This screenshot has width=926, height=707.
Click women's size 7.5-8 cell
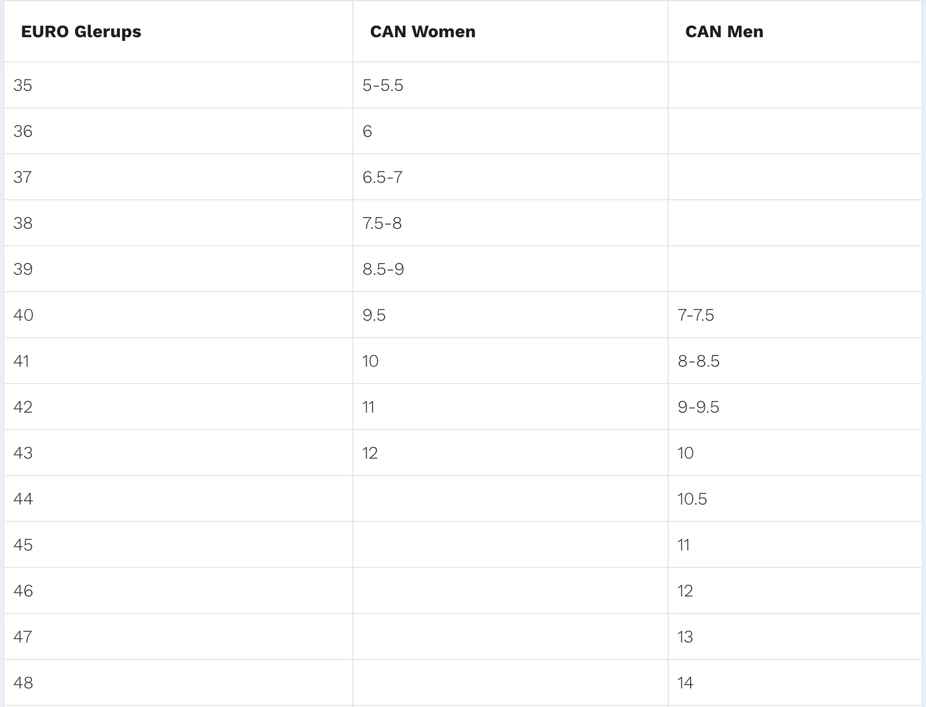pyautogui.click(x=511, y=223)
